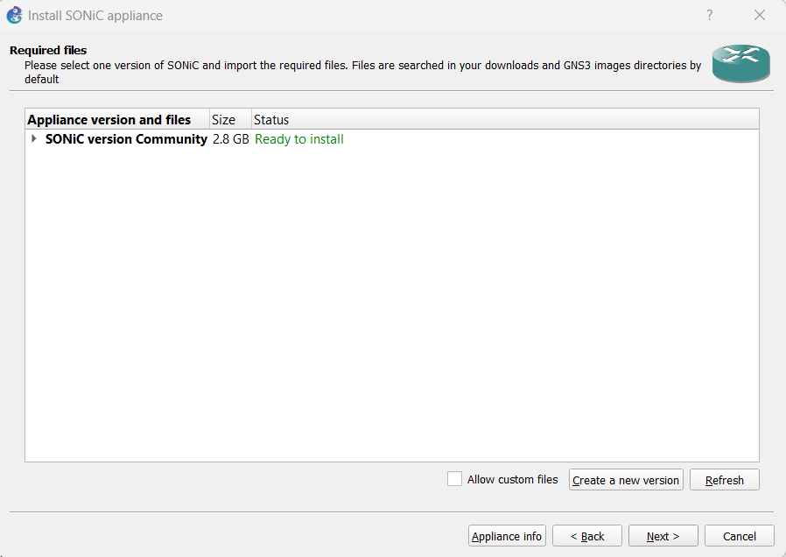Viewport: 786px width, 557px height.
Task: Cancel the appliance installation
Action: [x=739, y=536]
